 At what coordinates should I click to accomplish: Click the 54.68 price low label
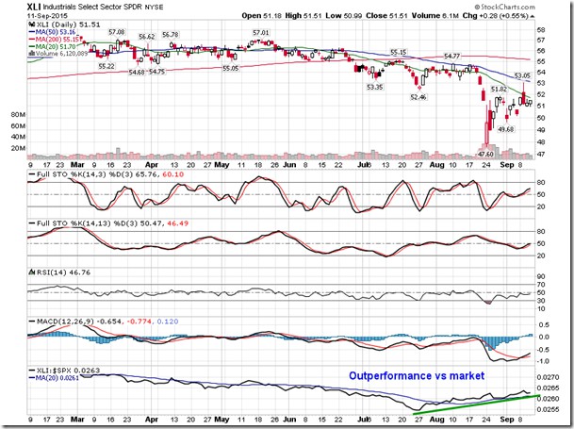pos(137,73)
